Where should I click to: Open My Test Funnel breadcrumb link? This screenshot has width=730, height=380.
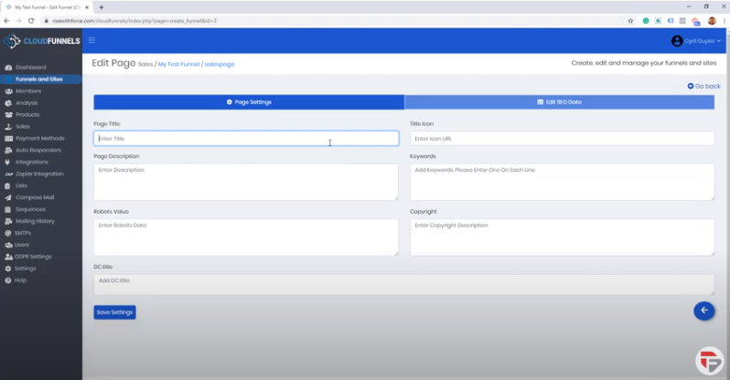pyautogui.click(x=177, y=65)
